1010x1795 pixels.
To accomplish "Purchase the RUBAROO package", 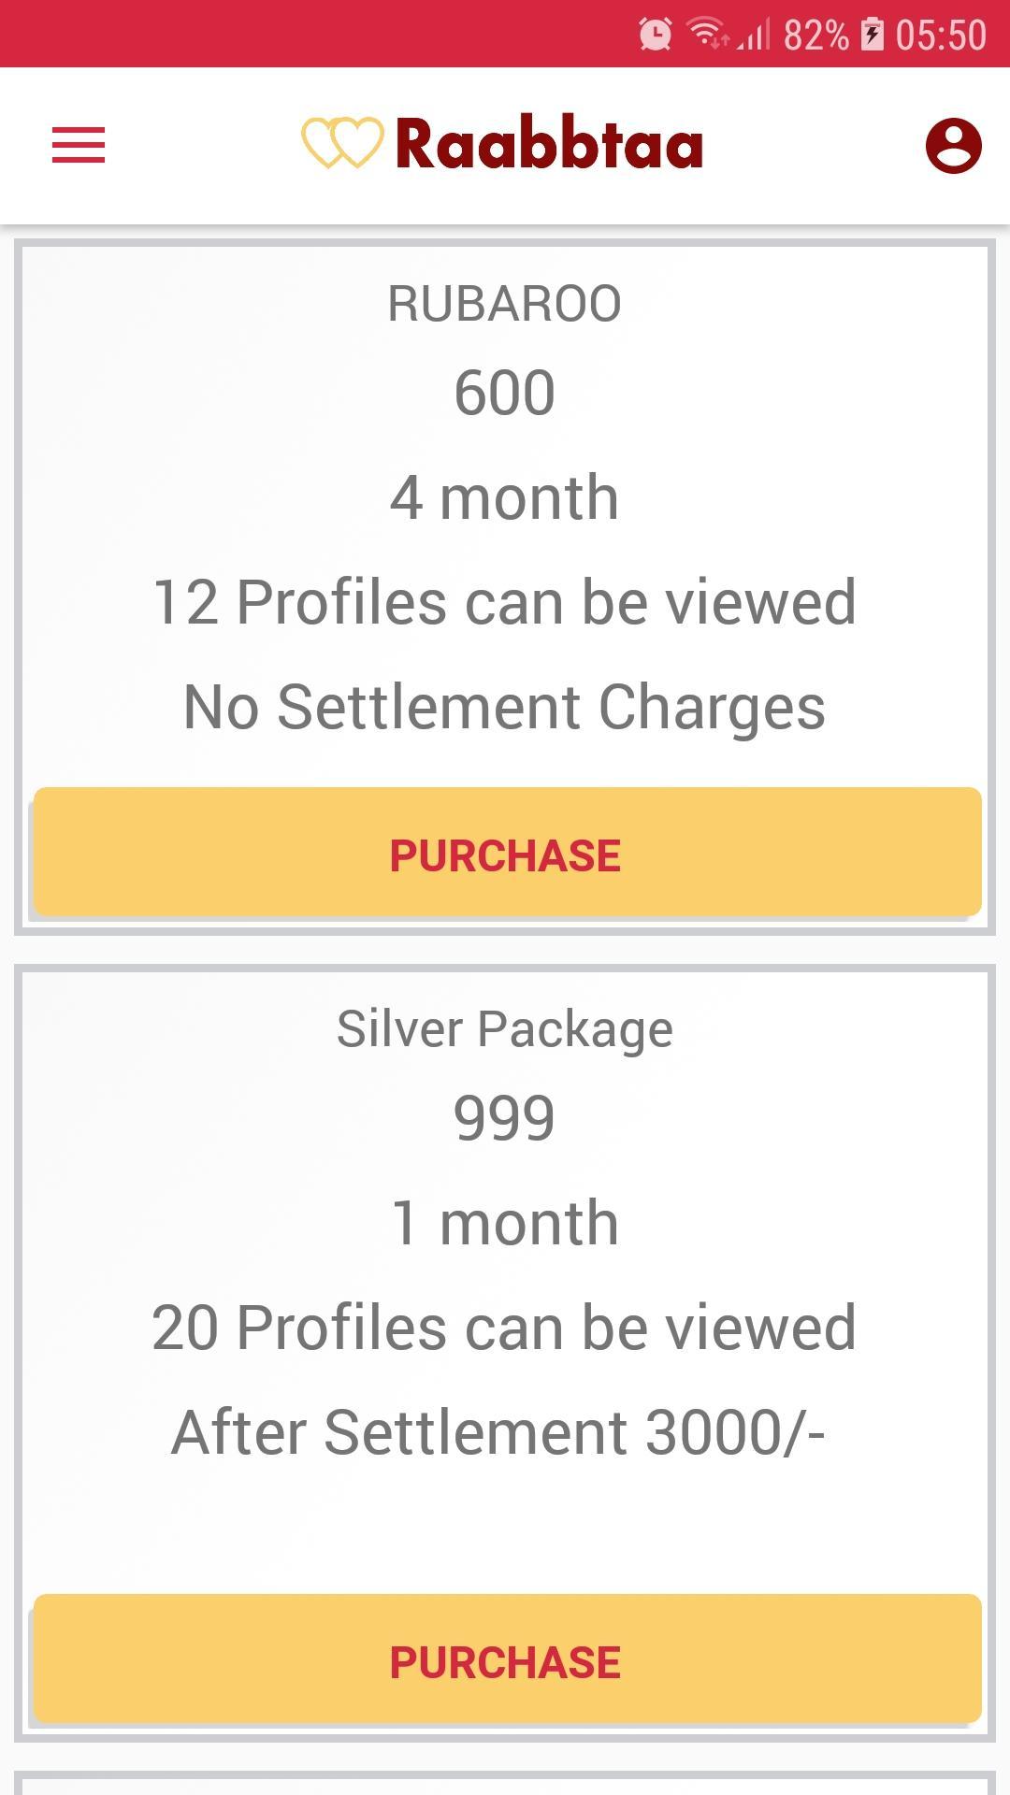I will 507,852.
